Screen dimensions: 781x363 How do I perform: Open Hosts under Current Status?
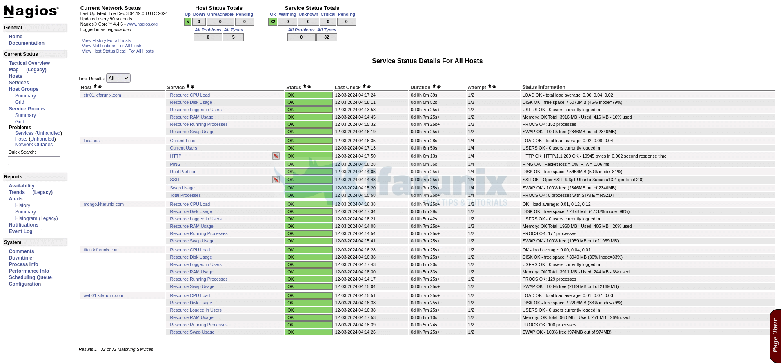pos(16,76)
